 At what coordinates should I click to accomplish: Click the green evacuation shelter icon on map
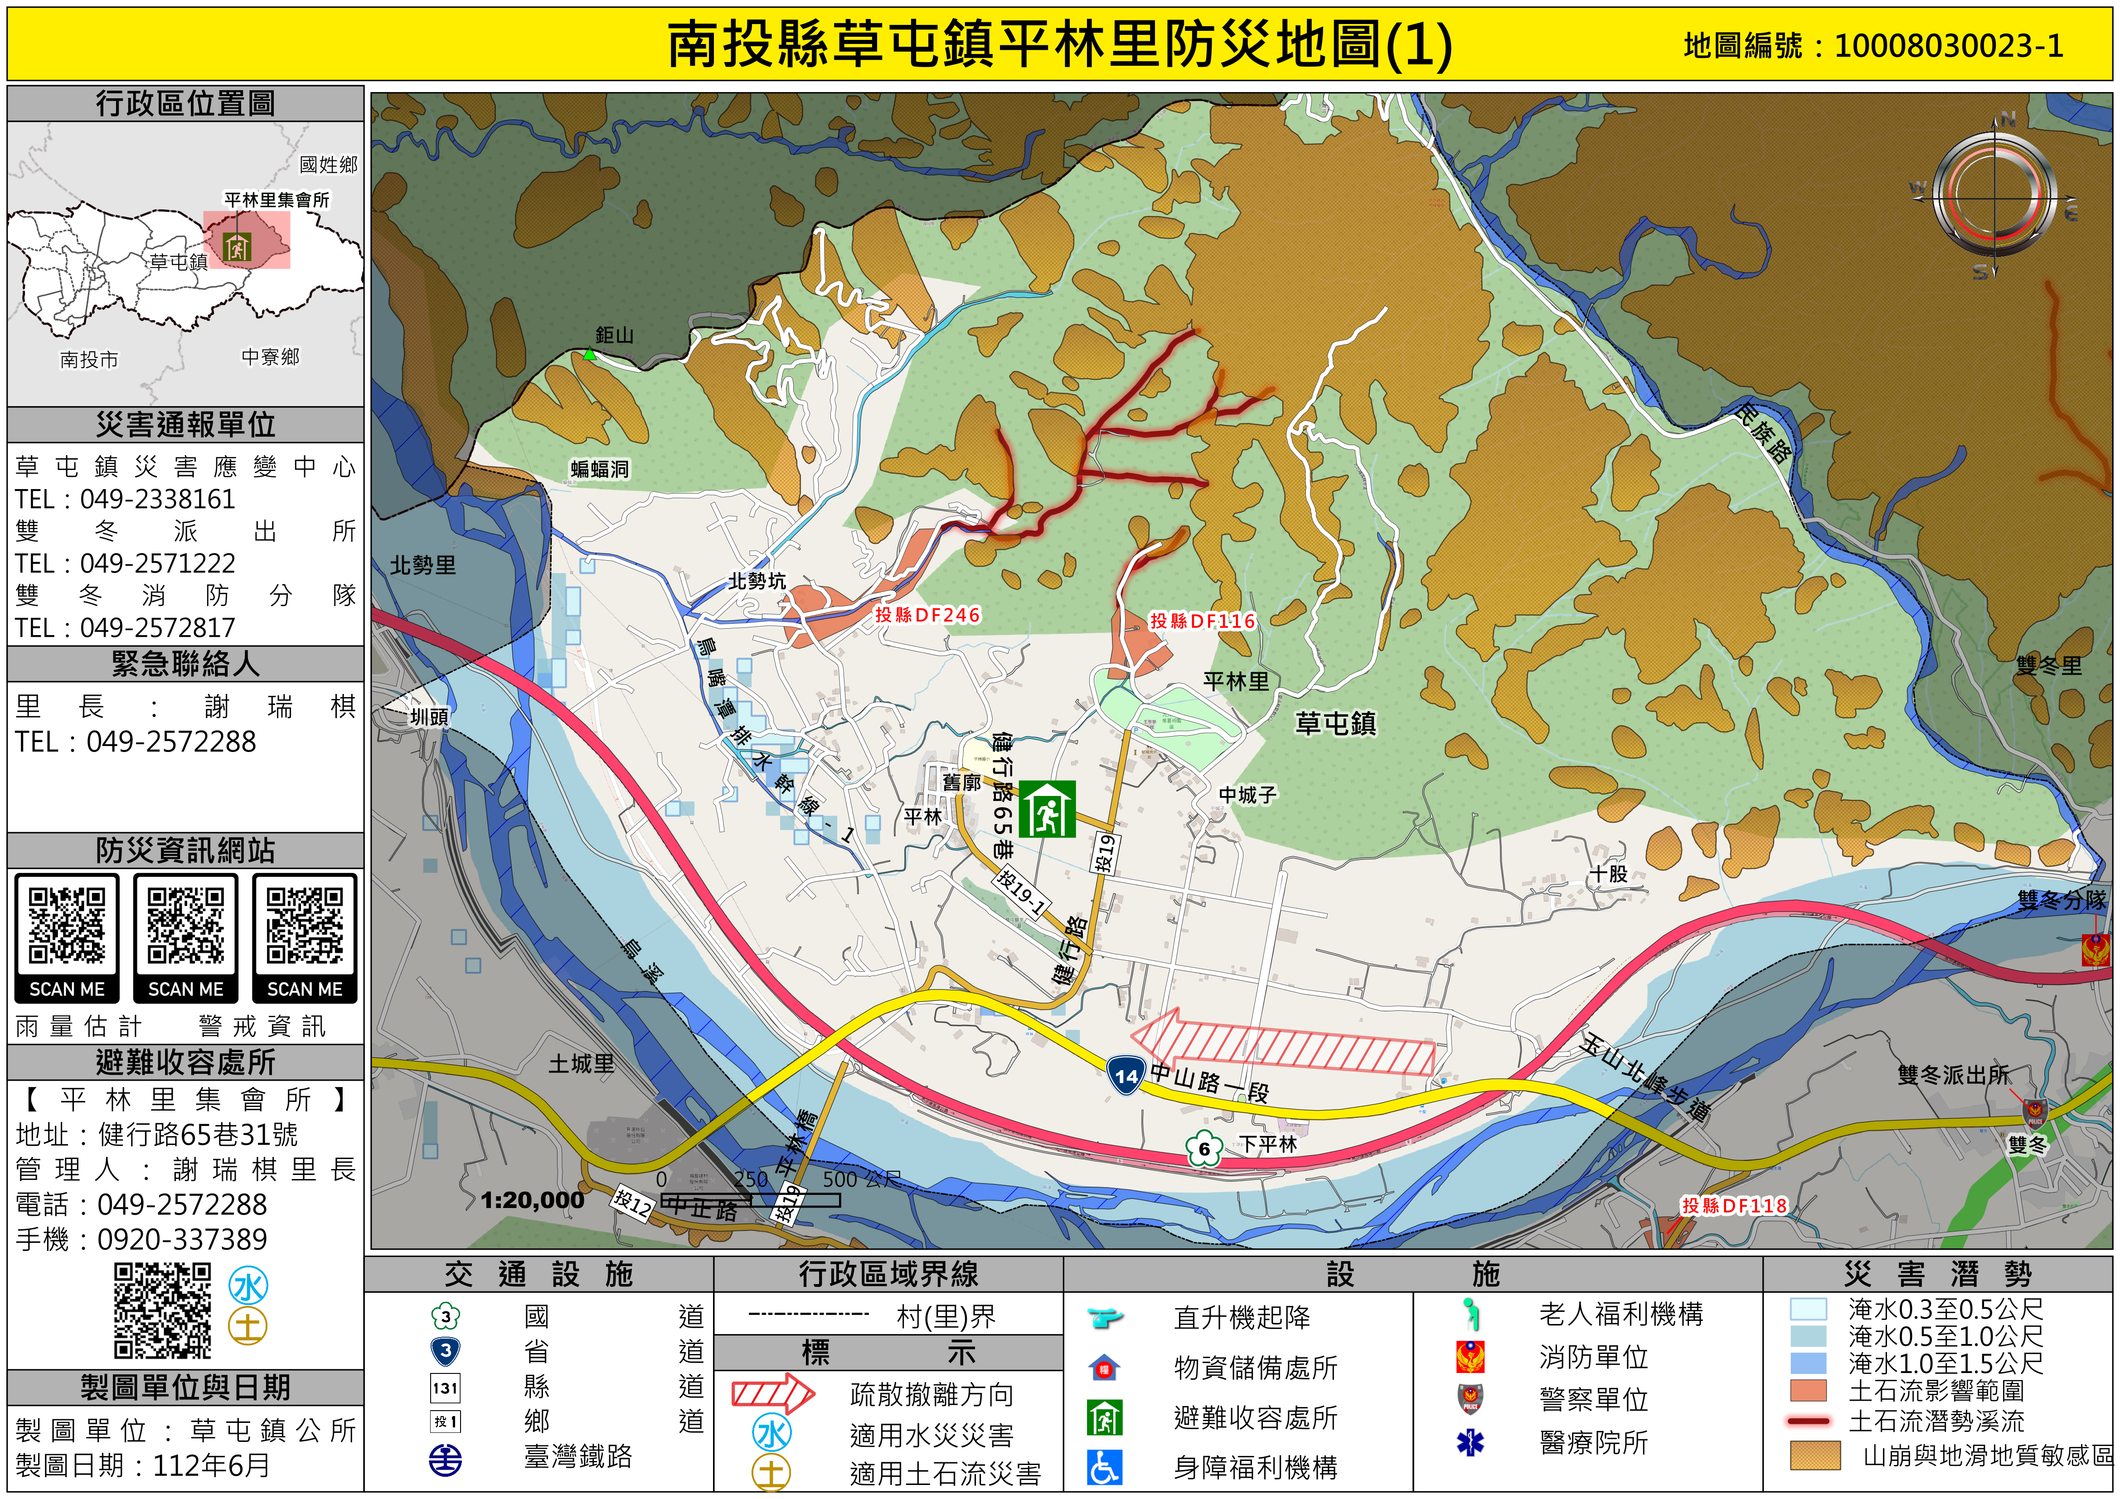pos(1047,809)
